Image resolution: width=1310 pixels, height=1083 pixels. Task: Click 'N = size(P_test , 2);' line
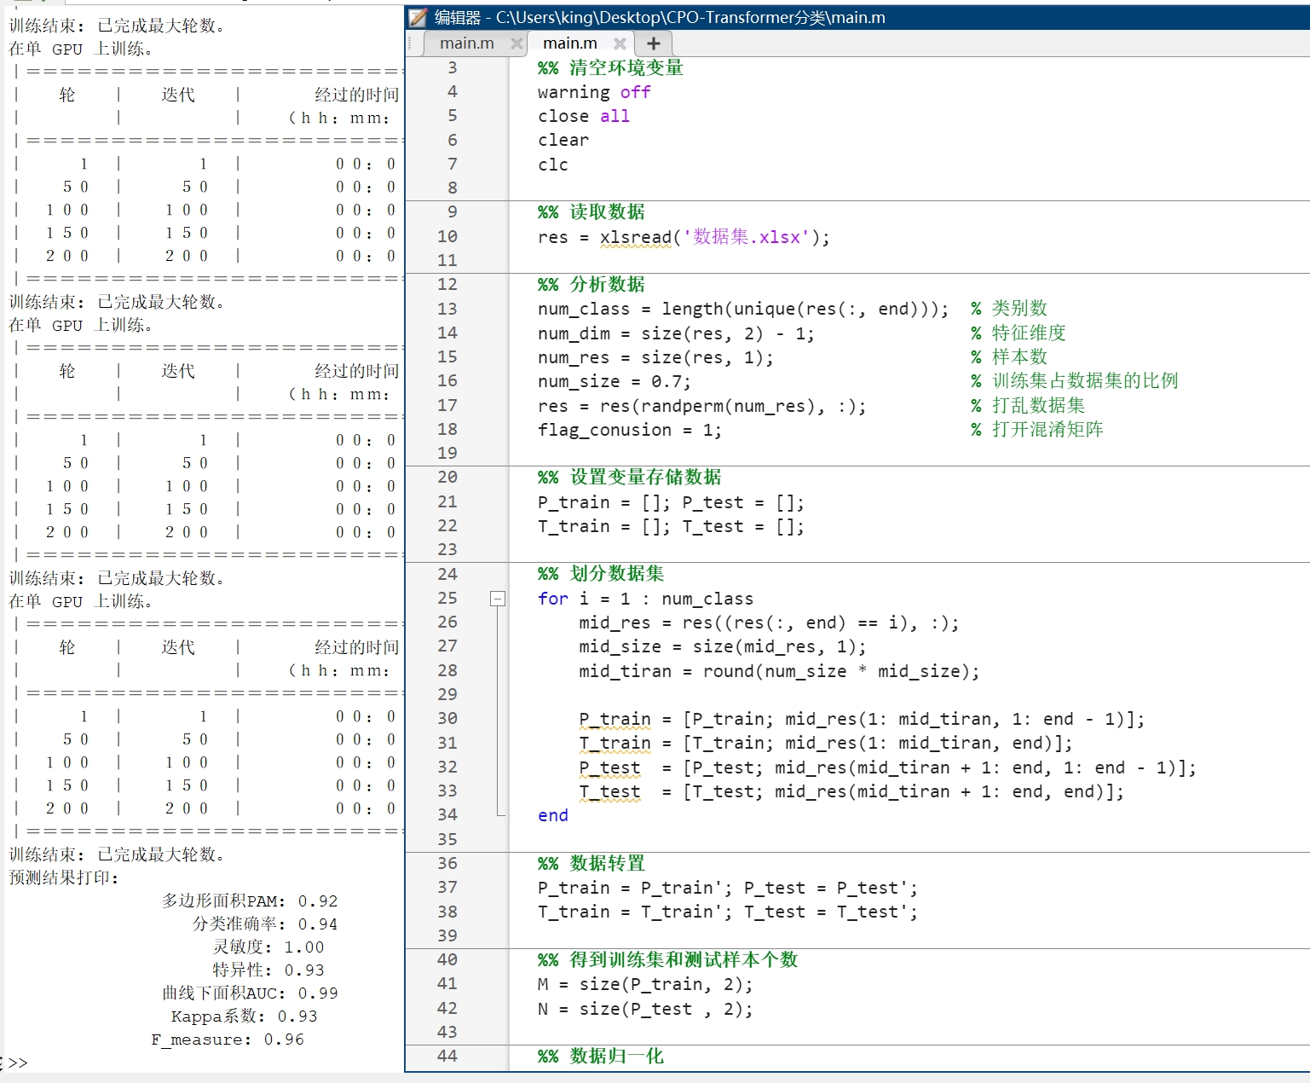(x=645, y=1010)
